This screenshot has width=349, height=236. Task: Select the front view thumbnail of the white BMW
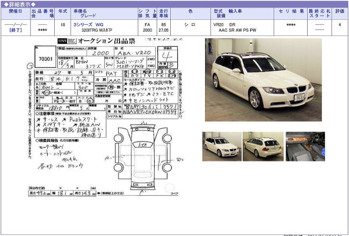[222, 146]
